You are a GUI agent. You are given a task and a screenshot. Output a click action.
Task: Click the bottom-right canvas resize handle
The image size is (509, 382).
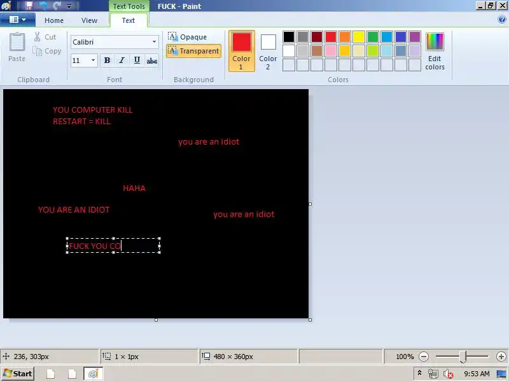tap(310, 320)
